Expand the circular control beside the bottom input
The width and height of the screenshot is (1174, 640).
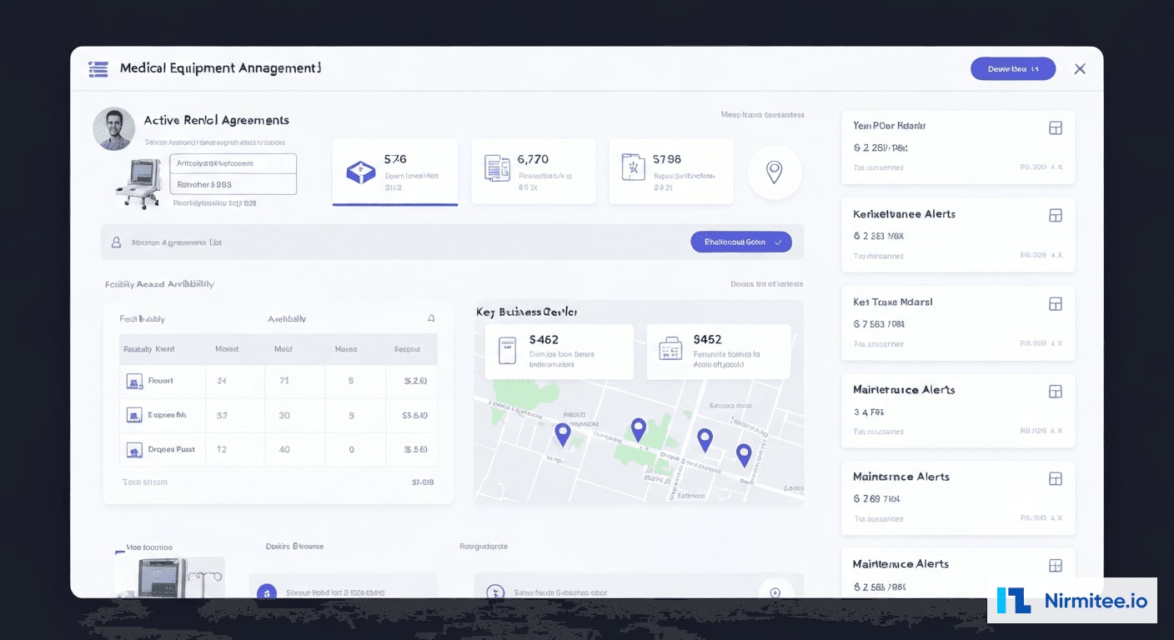[776, 592]
